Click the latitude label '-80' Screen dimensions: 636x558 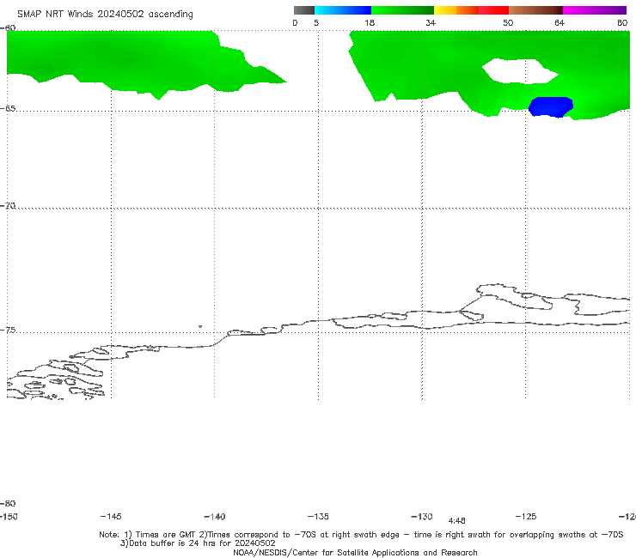(8, 504)
